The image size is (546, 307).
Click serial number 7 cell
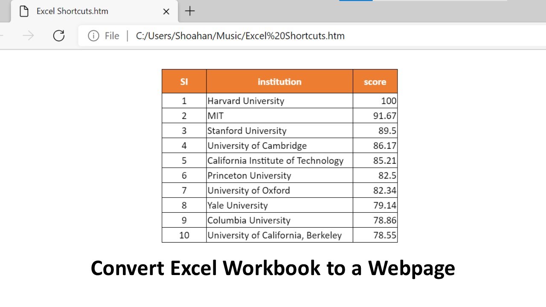click(x=184, y=191)
